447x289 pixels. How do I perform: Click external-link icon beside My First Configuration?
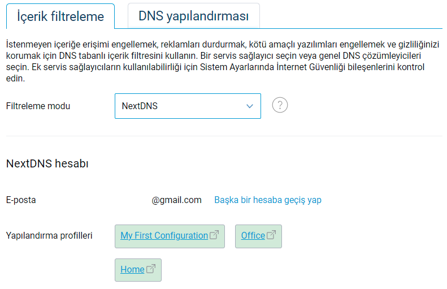pos(214,235)
